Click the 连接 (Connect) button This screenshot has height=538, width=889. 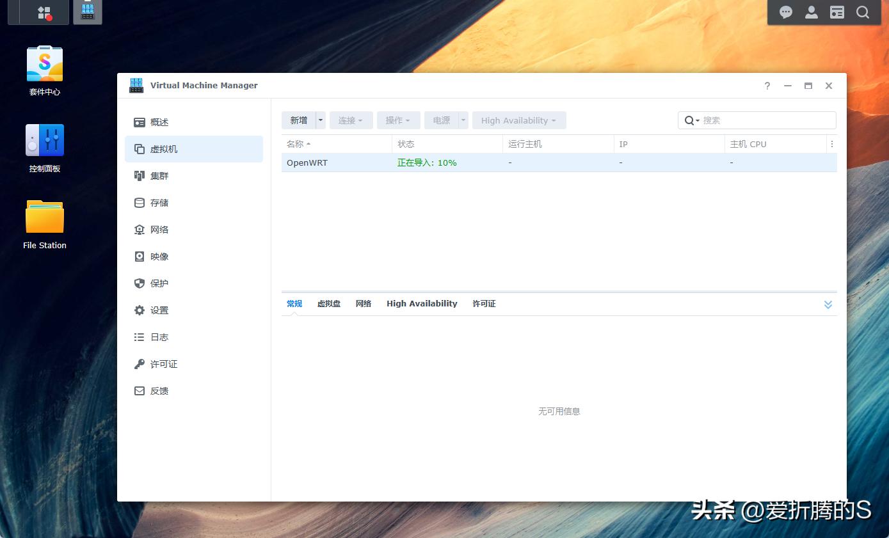coord(348,120)
